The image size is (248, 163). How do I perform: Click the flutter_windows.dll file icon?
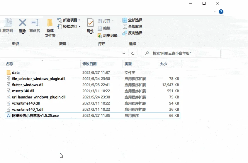pos(9,85)
